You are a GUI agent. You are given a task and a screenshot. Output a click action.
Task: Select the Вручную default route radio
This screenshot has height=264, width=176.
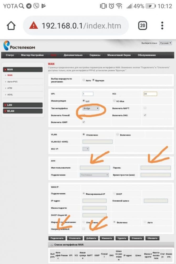pos(93,80)
